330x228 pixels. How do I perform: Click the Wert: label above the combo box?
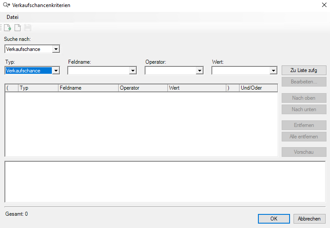pos(218,62)
